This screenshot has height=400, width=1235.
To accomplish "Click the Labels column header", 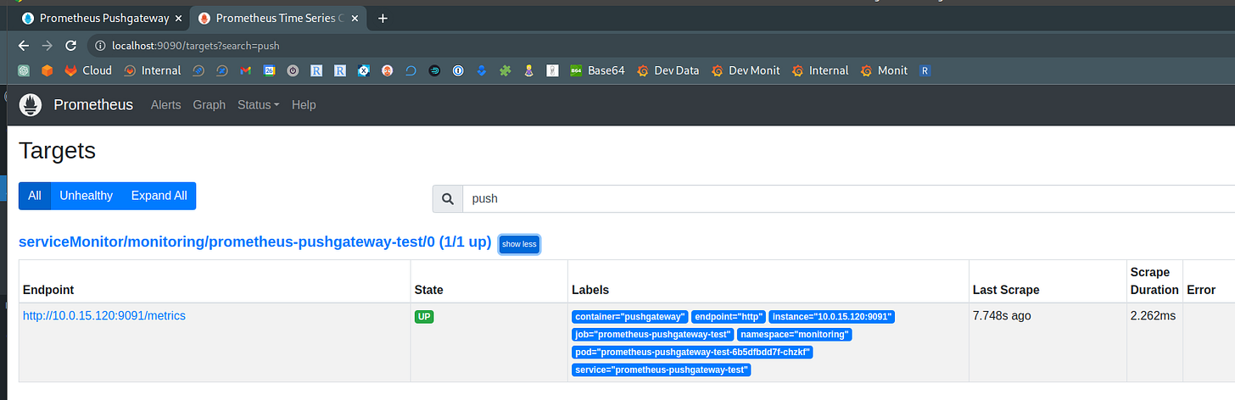I will (x=590, y=290).
